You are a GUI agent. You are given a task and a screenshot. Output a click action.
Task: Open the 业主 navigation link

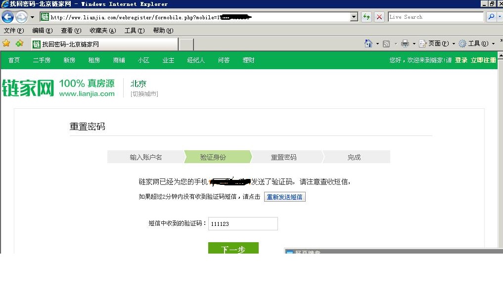tap(169, 60)
